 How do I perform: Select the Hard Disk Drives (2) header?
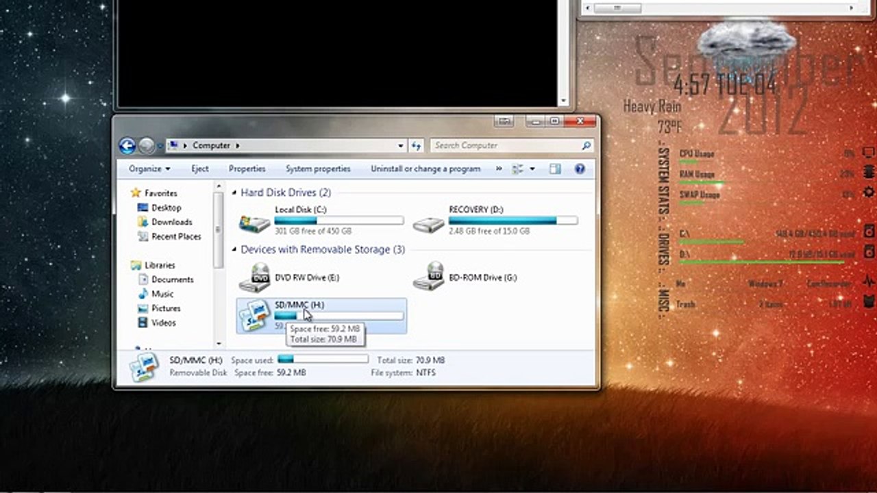[286, 193]
